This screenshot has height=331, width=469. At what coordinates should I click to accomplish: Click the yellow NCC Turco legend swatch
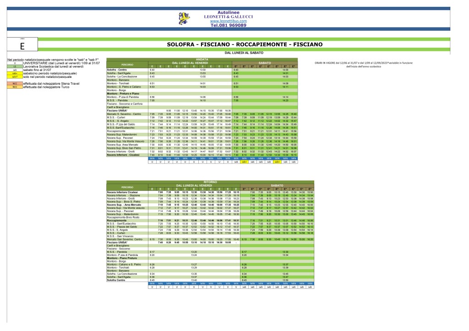pyautogui.click(x=15, y=87)
